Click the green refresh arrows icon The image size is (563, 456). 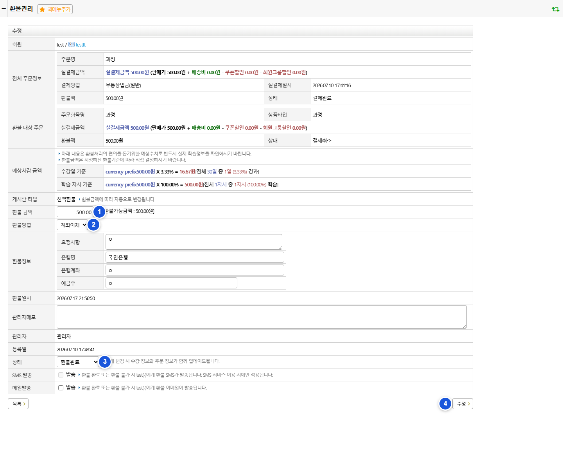(555, 9)
